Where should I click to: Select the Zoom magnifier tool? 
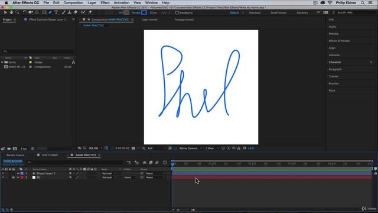17,12
